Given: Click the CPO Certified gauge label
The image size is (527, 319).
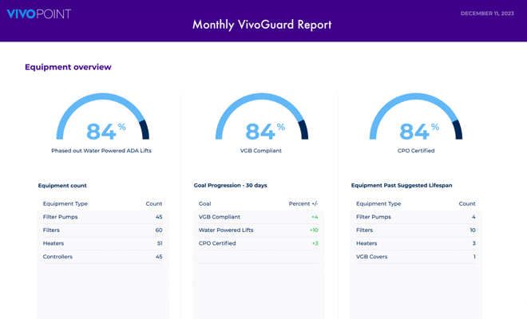Looking at the screenshot, I should click(x=416, y=151).
